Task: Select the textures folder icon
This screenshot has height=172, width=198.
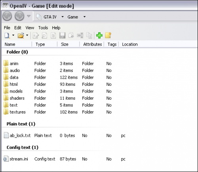Action: pos(6,112)
